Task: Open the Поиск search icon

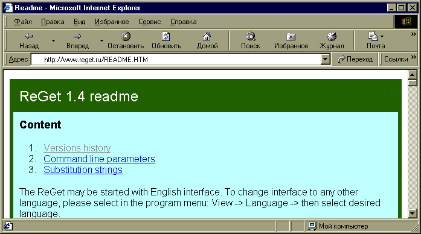Action: 251,36
